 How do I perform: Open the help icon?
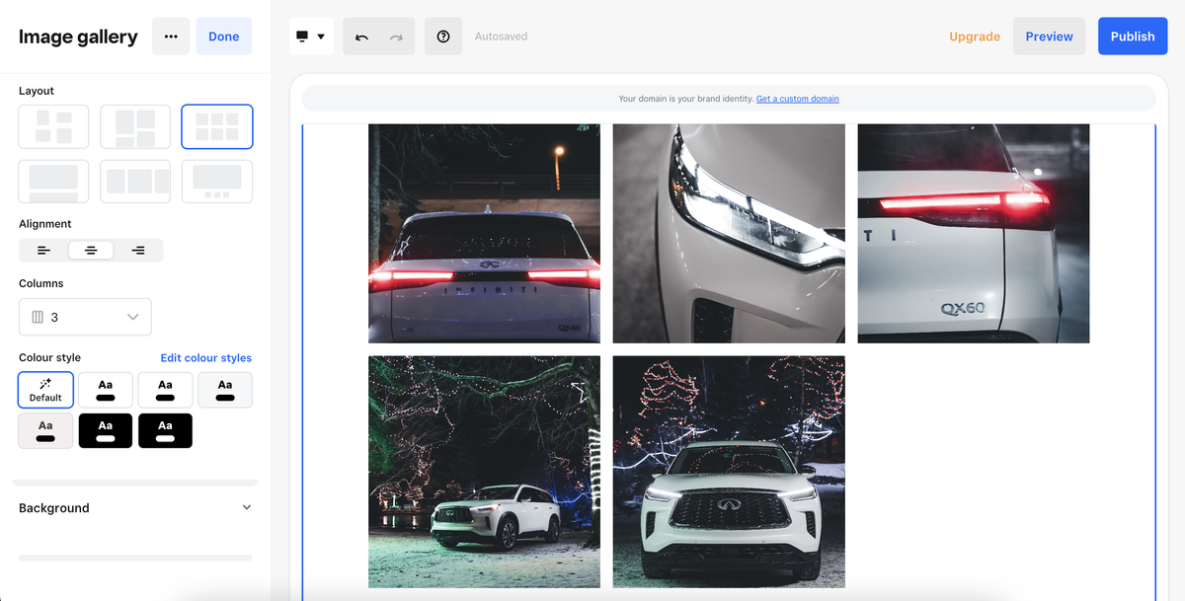(x=442, y=36)
